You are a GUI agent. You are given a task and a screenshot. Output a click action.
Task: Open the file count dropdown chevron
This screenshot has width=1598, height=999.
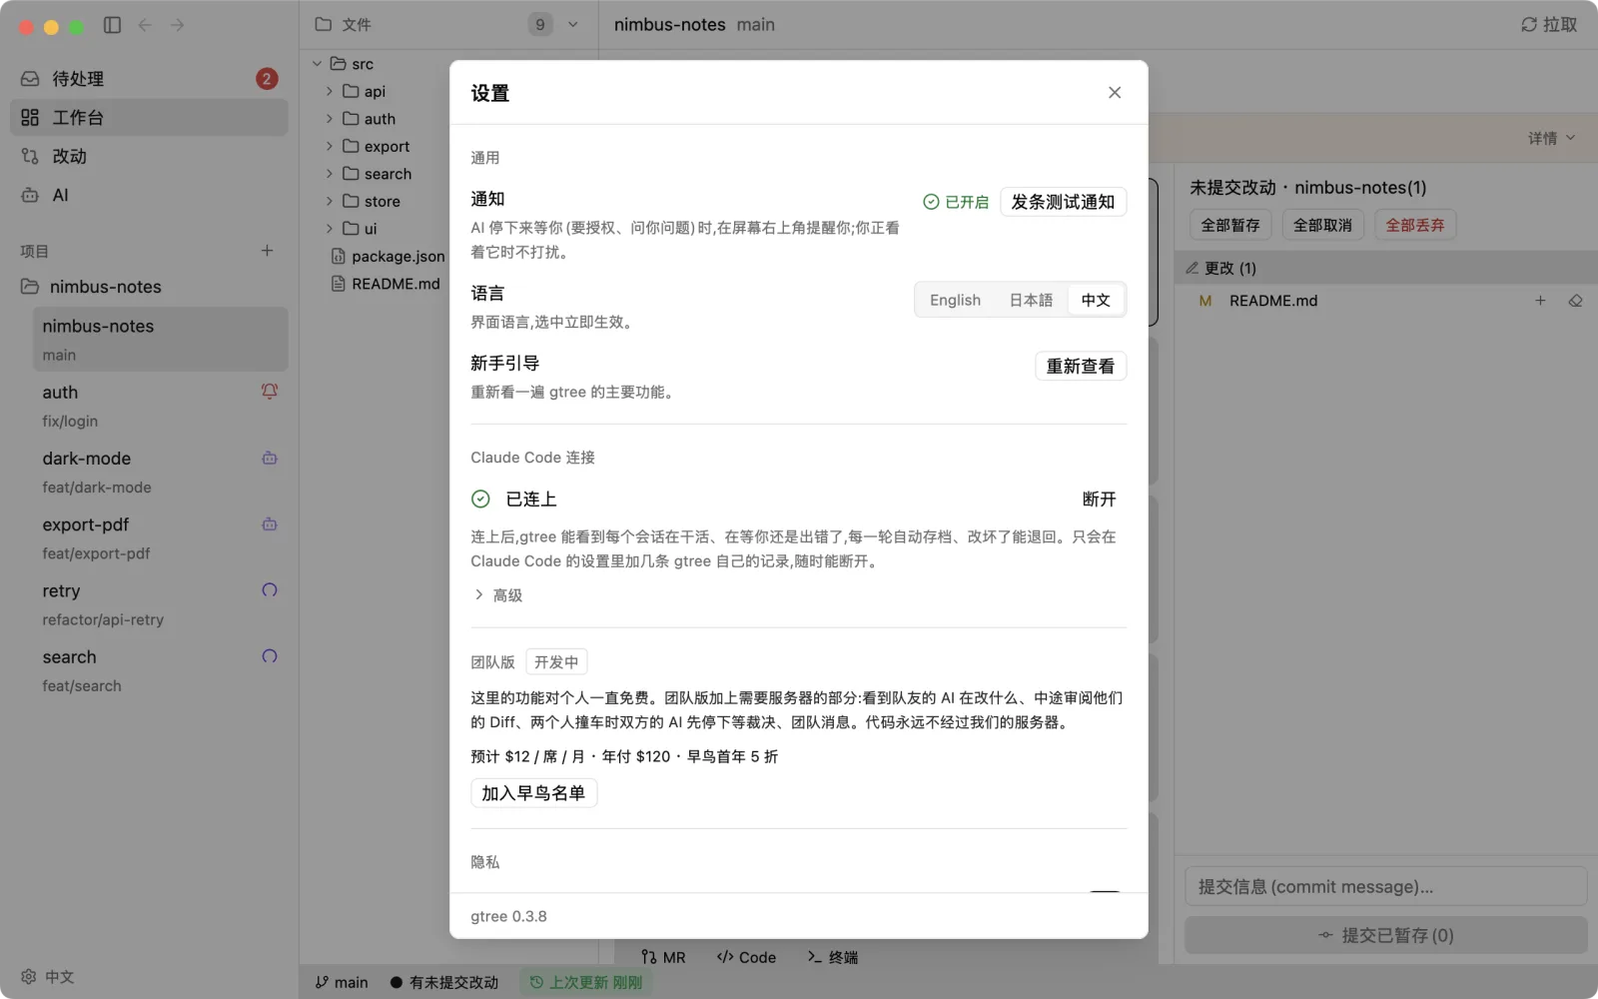coord(573,25)
